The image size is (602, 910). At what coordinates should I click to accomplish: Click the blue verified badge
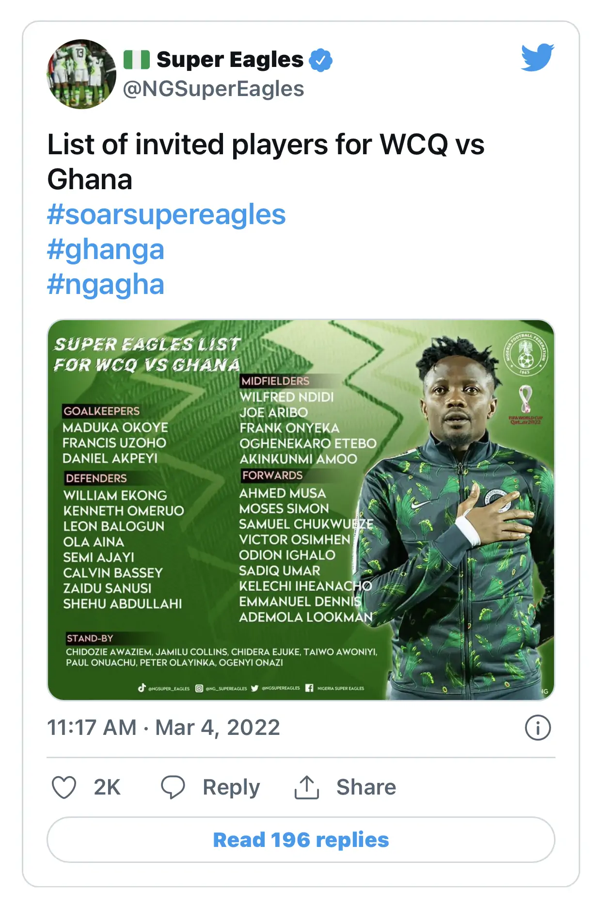tap(320, 60)
